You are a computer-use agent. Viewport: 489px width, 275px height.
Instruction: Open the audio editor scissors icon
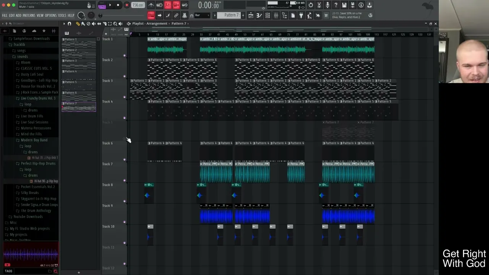point(319,5)
